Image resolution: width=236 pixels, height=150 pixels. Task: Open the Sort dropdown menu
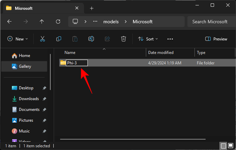(x=148, y=39)
